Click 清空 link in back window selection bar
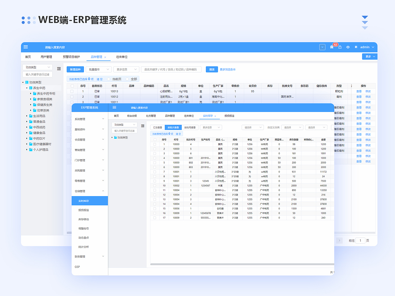Viewport: 395px width, 296px height. point(100,79)
